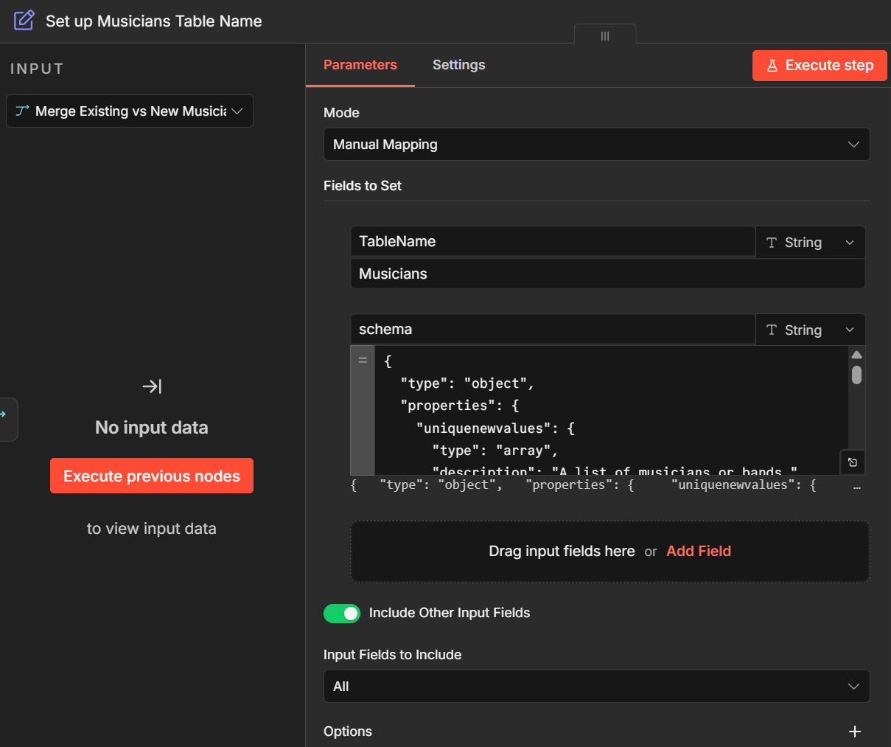Click the T icon of TableName type
The image size is (891, 747).
(772, 243)
